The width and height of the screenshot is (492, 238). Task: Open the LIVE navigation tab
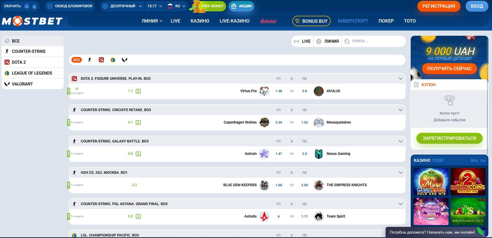coord(175,21)
